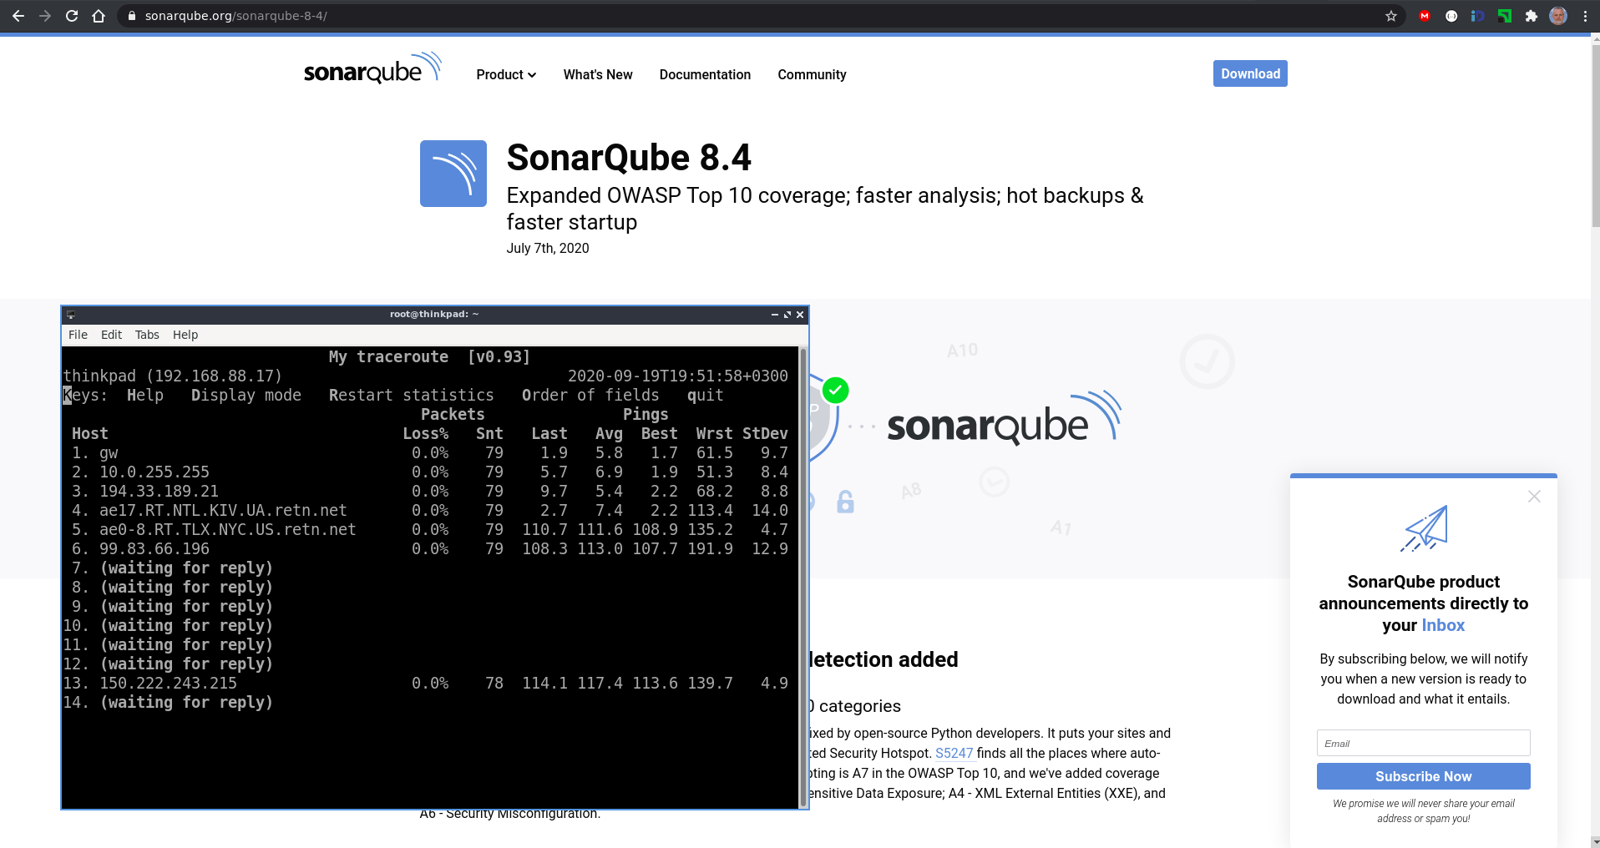Screen dimensions: 1600x848
Task: Open the Tabs menu in terminal
Action: 147,335
